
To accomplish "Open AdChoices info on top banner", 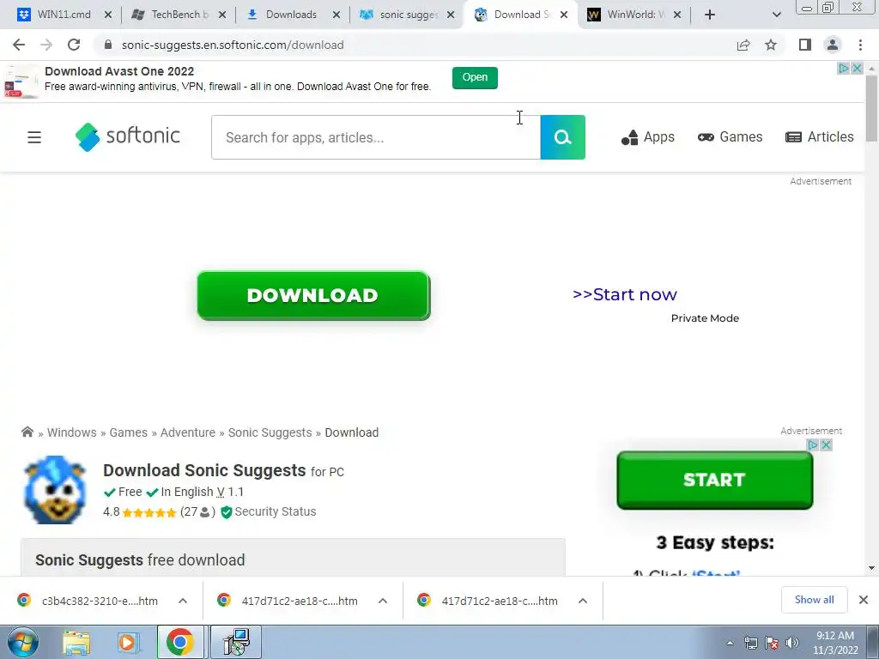I will [x=843, y=69].
